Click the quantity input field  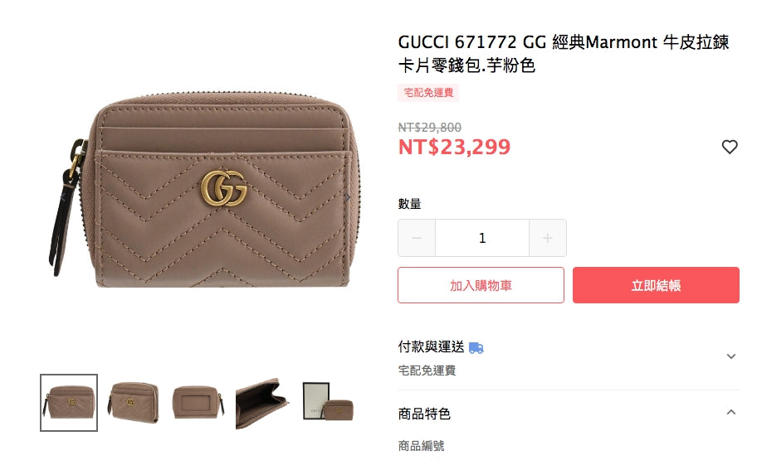tap(481, 238)
